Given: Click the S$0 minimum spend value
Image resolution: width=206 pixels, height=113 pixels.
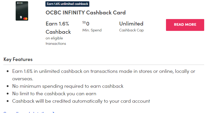Looking at the screenshot, I should 86,24.
